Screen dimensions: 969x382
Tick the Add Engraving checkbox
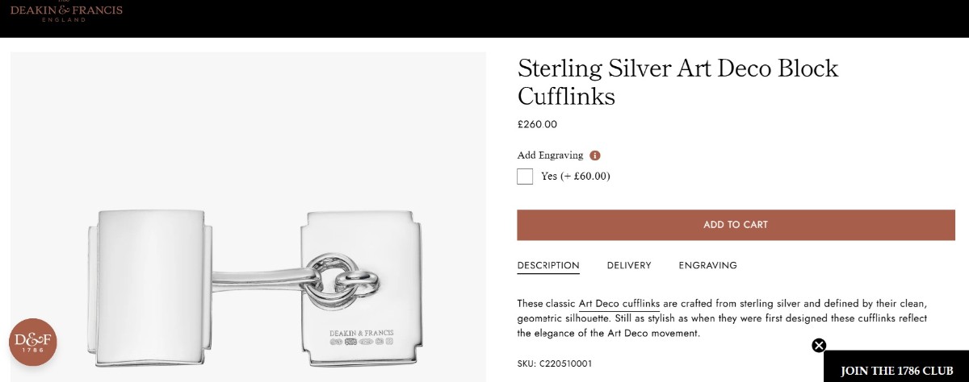(525, 176)
